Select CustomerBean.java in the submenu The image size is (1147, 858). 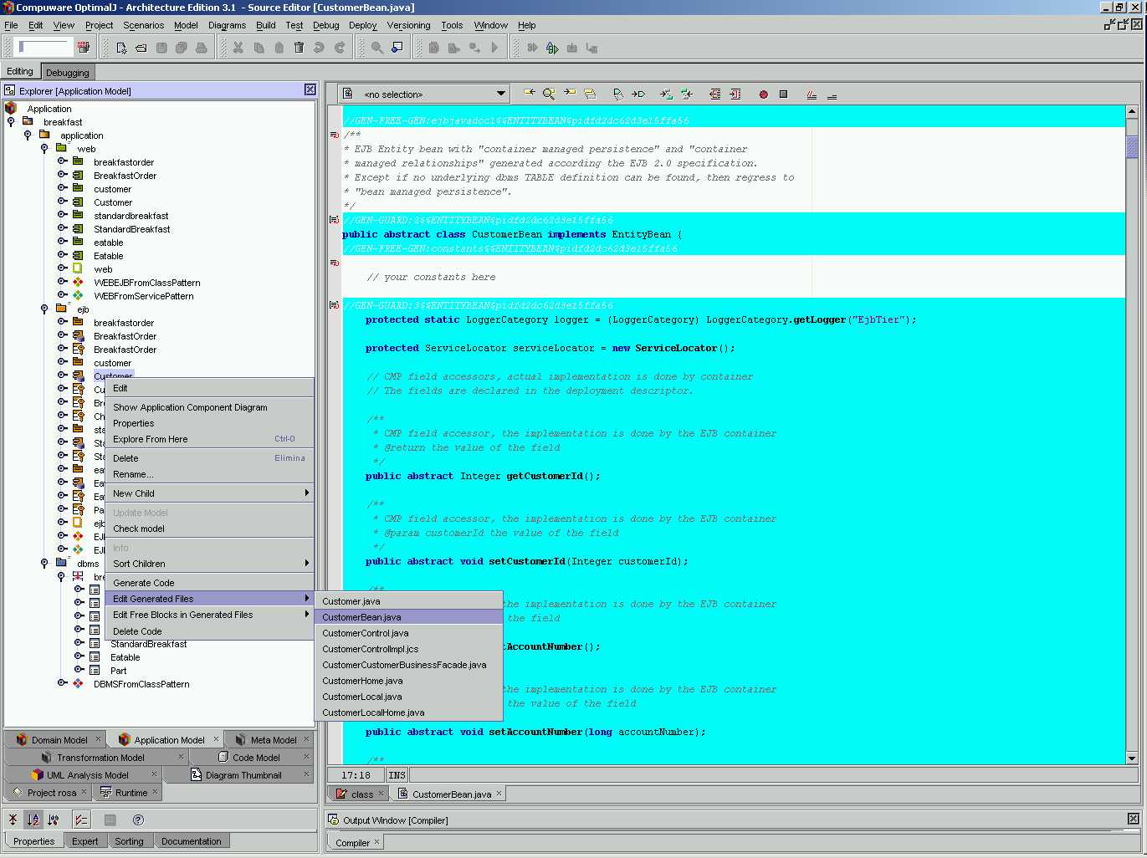click(409, 617)
